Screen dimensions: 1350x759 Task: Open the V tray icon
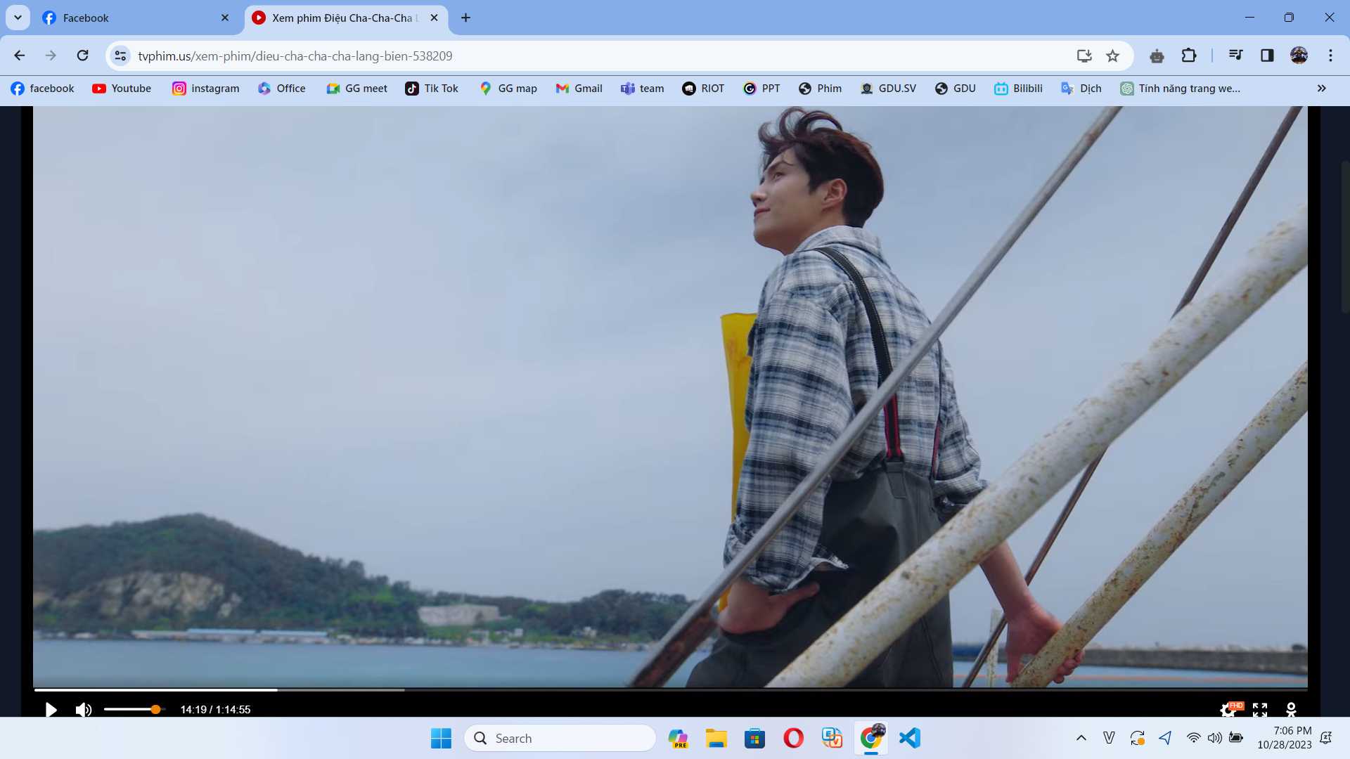pyautogui.click(x=1109, y=738)
